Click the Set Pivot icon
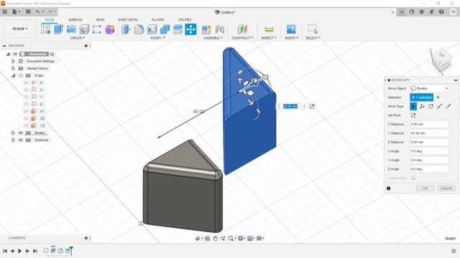Viewport: 460px width, 258px height. pyautogui.click(x=414, y=115)
